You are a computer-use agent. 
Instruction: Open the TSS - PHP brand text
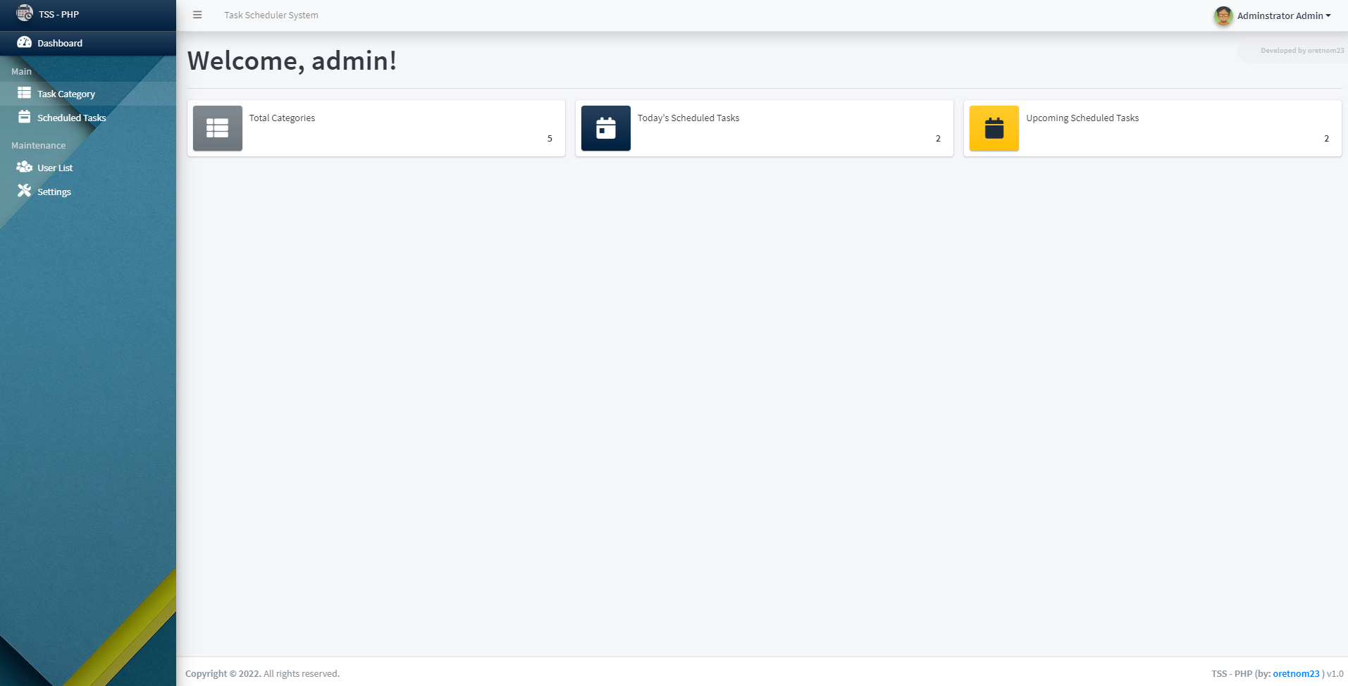(58, 15)
